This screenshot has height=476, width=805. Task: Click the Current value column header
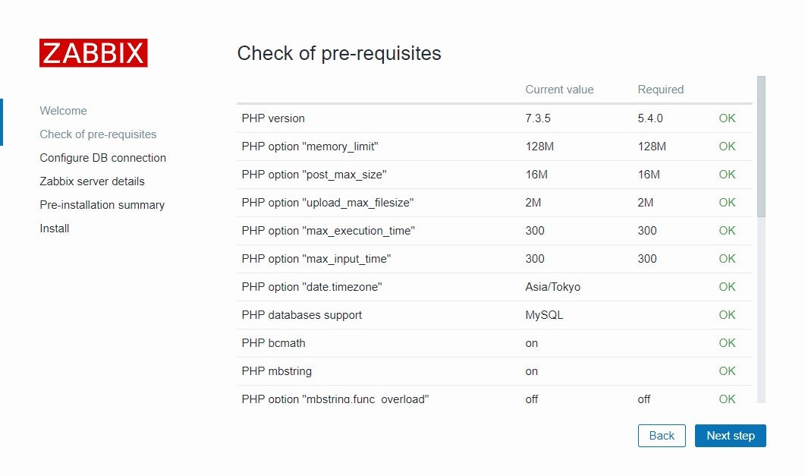point(559,90)
